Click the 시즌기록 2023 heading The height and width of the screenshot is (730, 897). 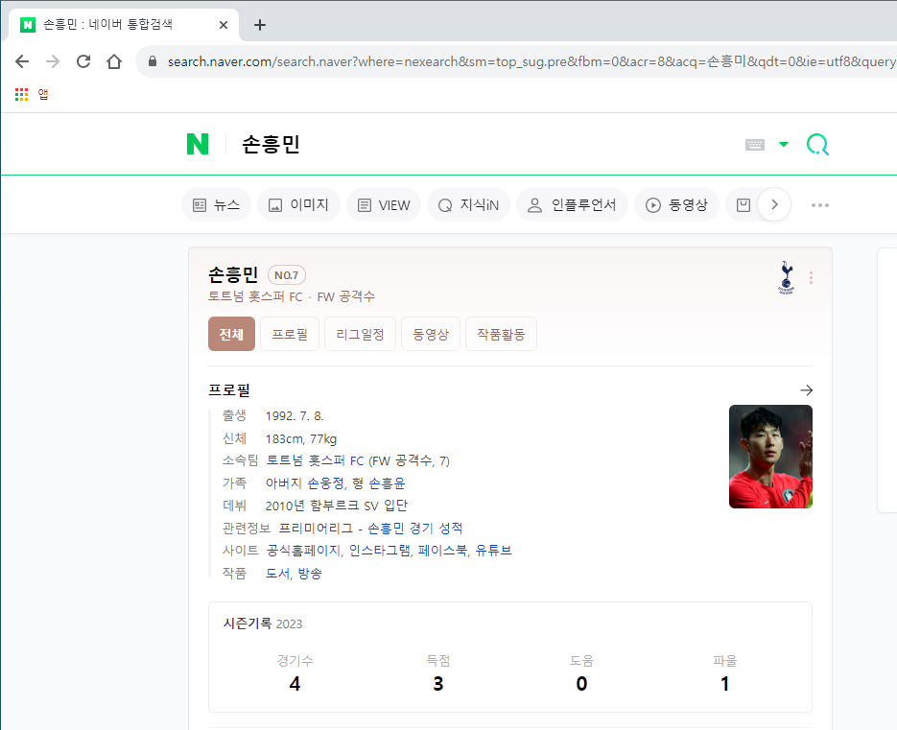(x=263, y=624)
